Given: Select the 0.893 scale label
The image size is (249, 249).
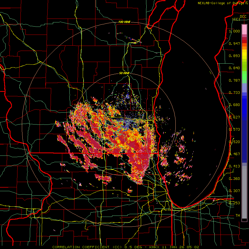Looking at the screenshot, I should pyautogui.click(x=234, y=56).
